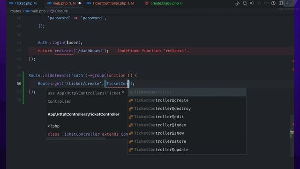This screenshot has width=300, height=169.
Task: Click the <?php line in details panel
Action: [53, 126]
